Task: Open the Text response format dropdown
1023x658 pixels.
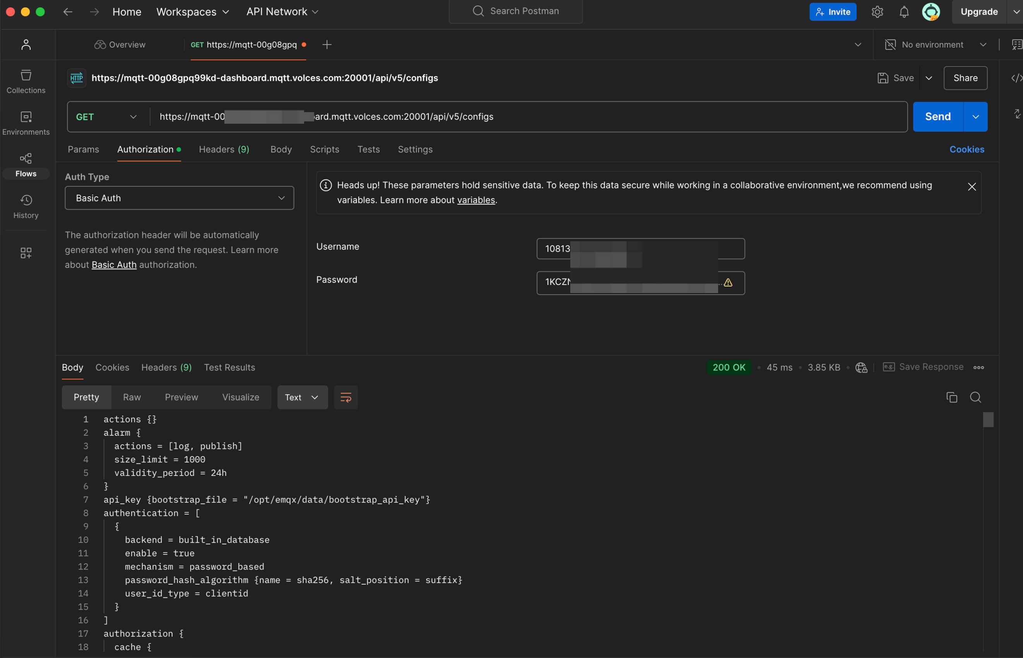Action: tap(302, 397)
